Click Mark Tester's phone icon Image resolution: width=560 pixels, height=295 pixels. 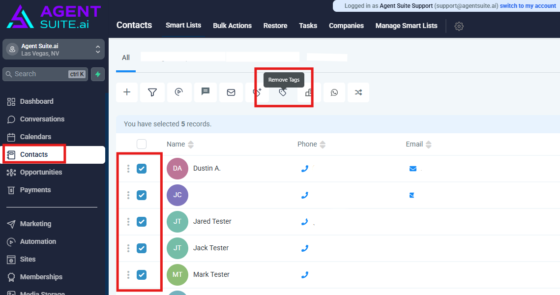pyautogui.click(x=305, y=275)
